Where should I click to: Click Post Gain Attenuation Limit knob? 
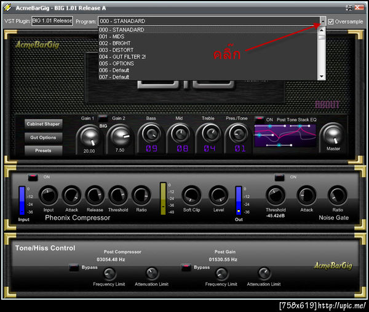(264, 273)
